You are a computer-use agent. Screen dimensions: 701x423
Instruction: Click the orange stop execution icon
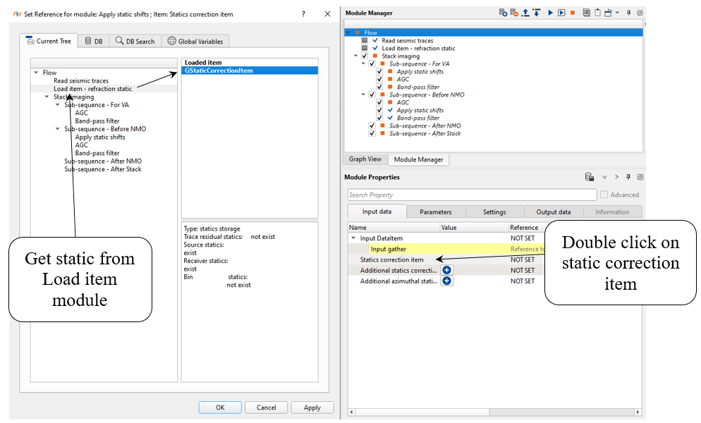[x=573, y=13]
